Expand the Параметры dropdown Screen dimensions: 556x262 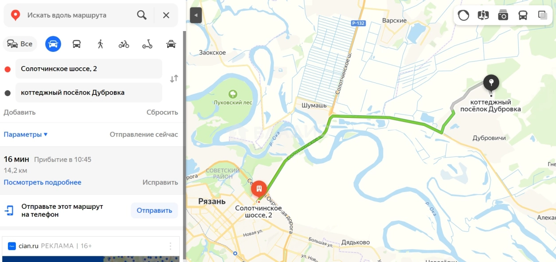click(26, 134)
